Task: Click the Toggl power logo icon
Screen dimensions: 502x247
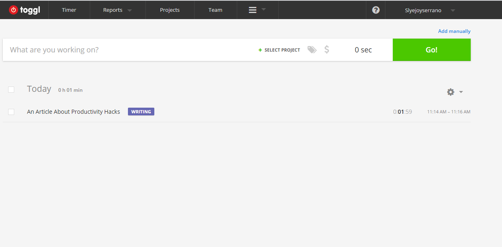Action: 13,10
